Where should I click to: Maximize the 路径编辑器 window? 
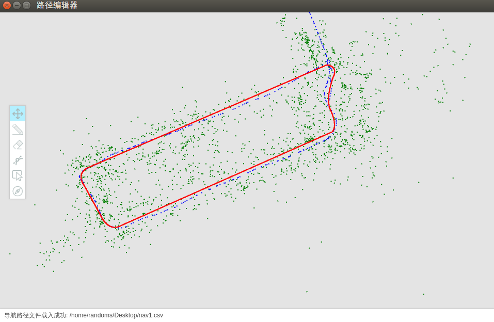[27, 5]
